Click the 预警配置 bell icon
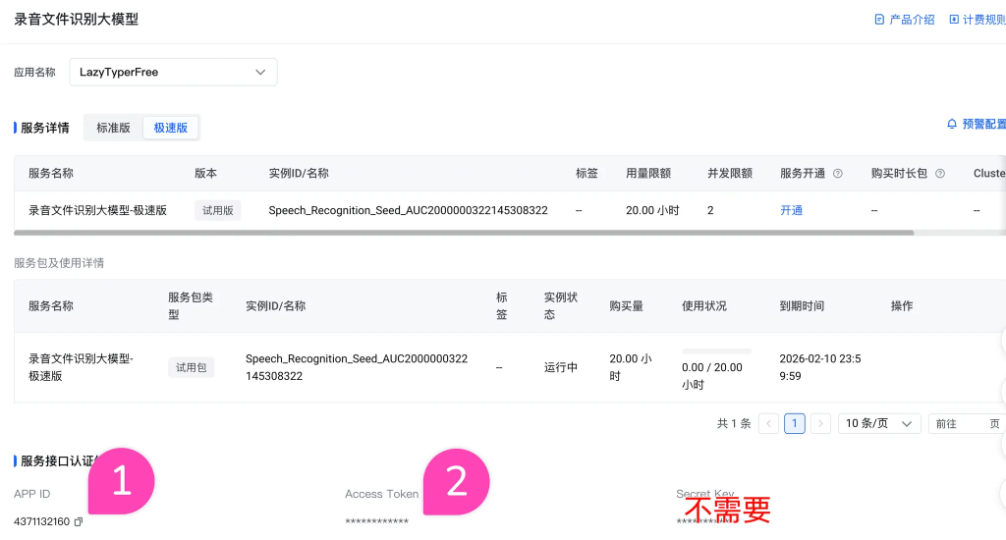Screen dimensions: 1006x540 [x=951, y=125]
